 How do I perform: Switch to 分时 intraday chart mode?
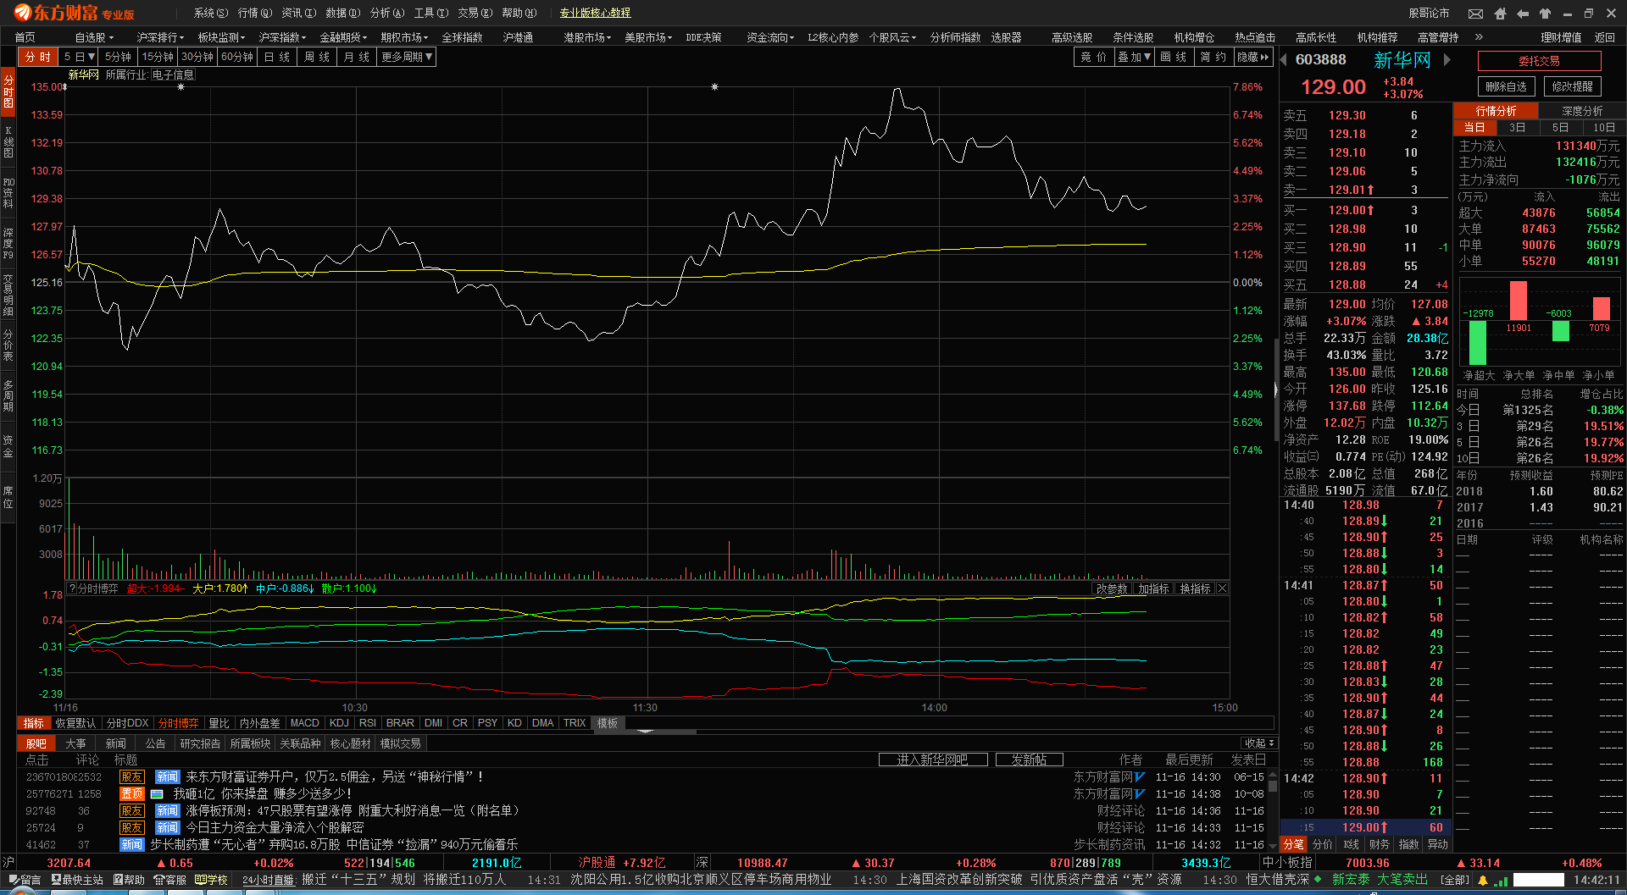pyautogui.click(x=38, y=57)
